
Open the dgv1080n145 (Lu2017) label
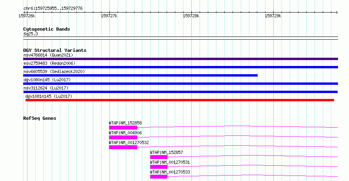[x=47, y=80]
